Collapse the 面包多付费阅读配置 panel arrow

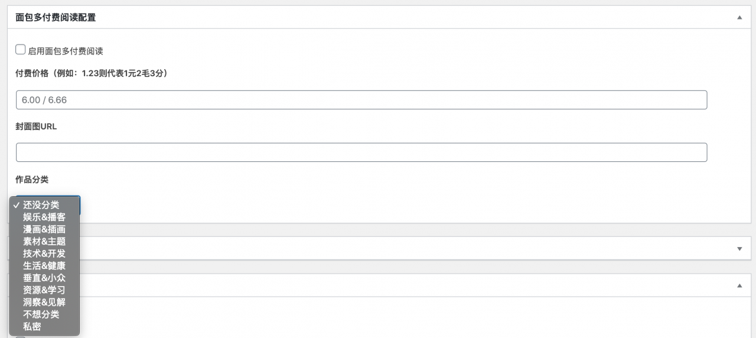pyautogui.click(x=739, y=18)
